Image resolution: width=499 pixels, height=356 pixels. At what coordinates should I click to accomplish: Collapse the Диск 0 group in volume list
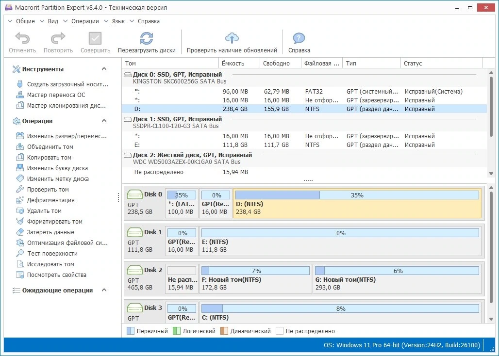(127, 75)
